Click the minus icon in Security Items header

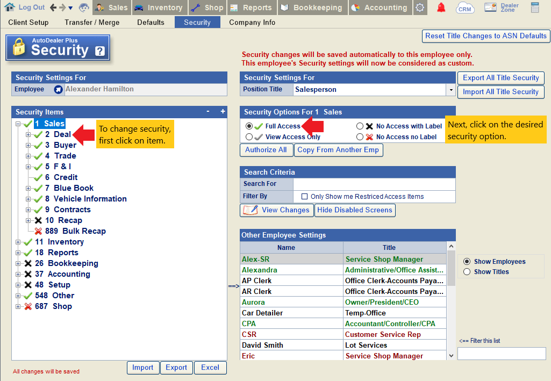[x=208, y=111]
